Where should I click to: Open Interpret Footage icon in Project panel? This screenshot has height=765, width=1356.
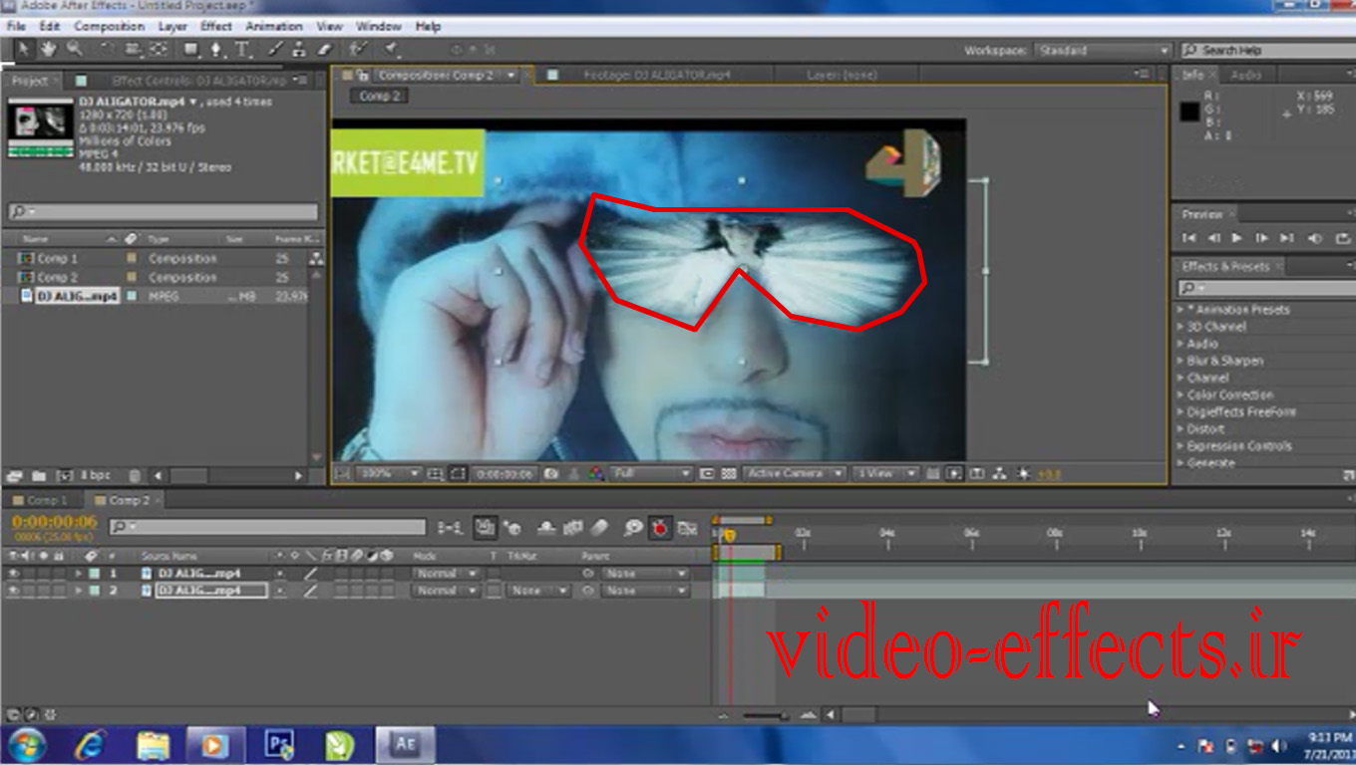coord(14,476)
